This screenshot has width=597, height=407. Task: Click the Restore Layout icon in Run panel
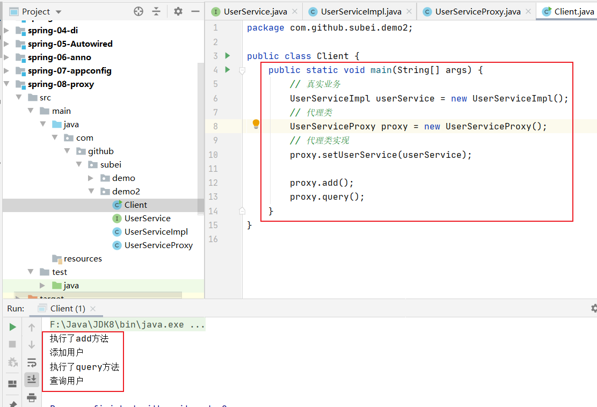12,383
